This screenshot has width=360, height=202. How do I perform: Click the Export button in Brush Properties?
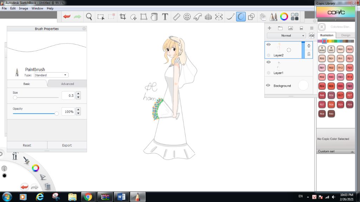(67, 145)
